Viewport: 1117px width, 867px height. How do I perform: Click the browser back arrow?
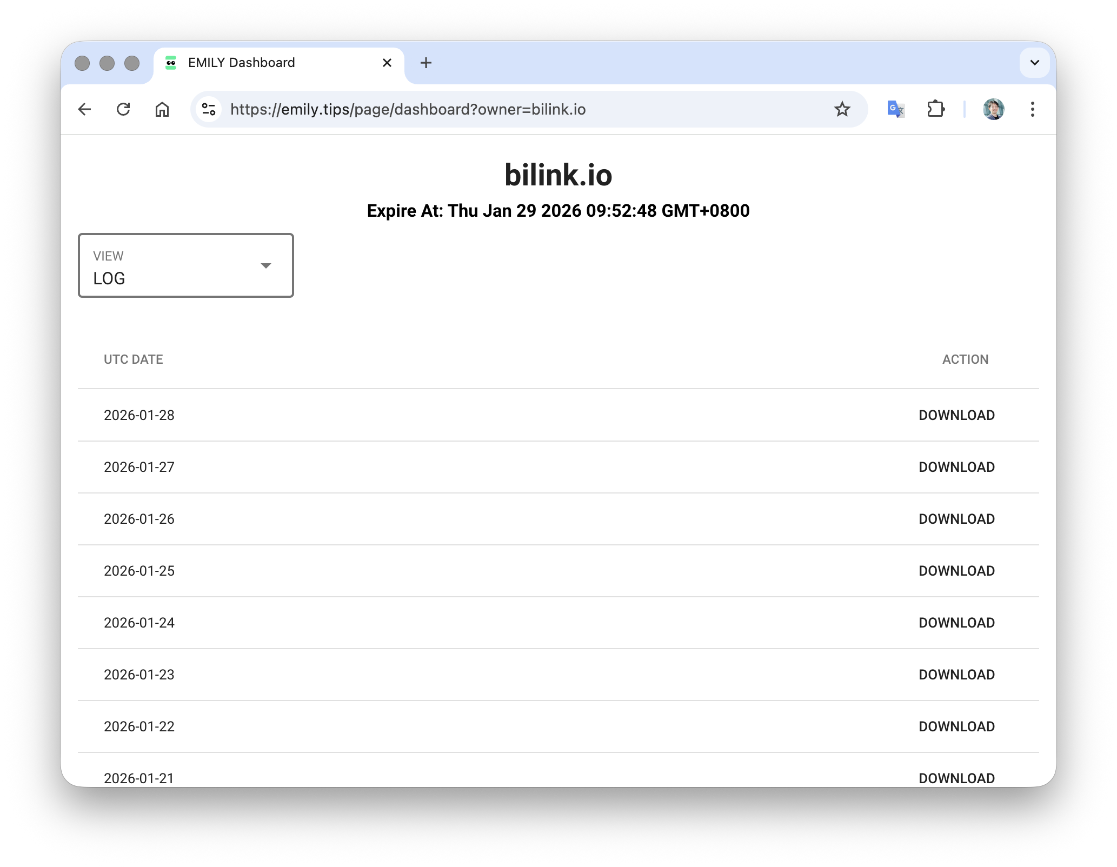click(85, 110)
